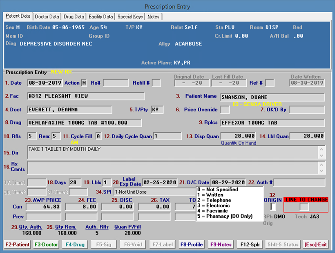Screen dimensions: 335x253
Task: Choose '2 = Telephone' from origin list
Action: click(x=214, y=200)
